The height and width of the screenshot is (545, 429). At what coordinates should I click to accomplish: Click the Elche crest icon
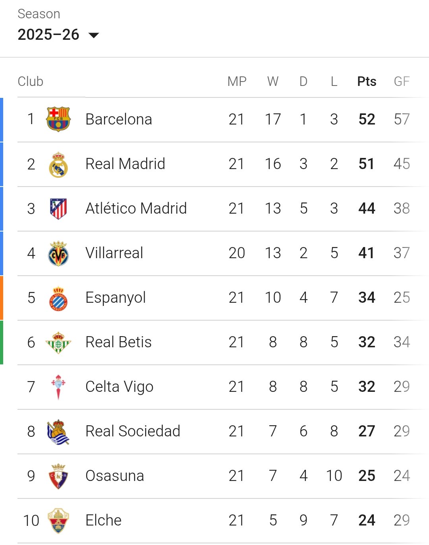tap(58, 521)
